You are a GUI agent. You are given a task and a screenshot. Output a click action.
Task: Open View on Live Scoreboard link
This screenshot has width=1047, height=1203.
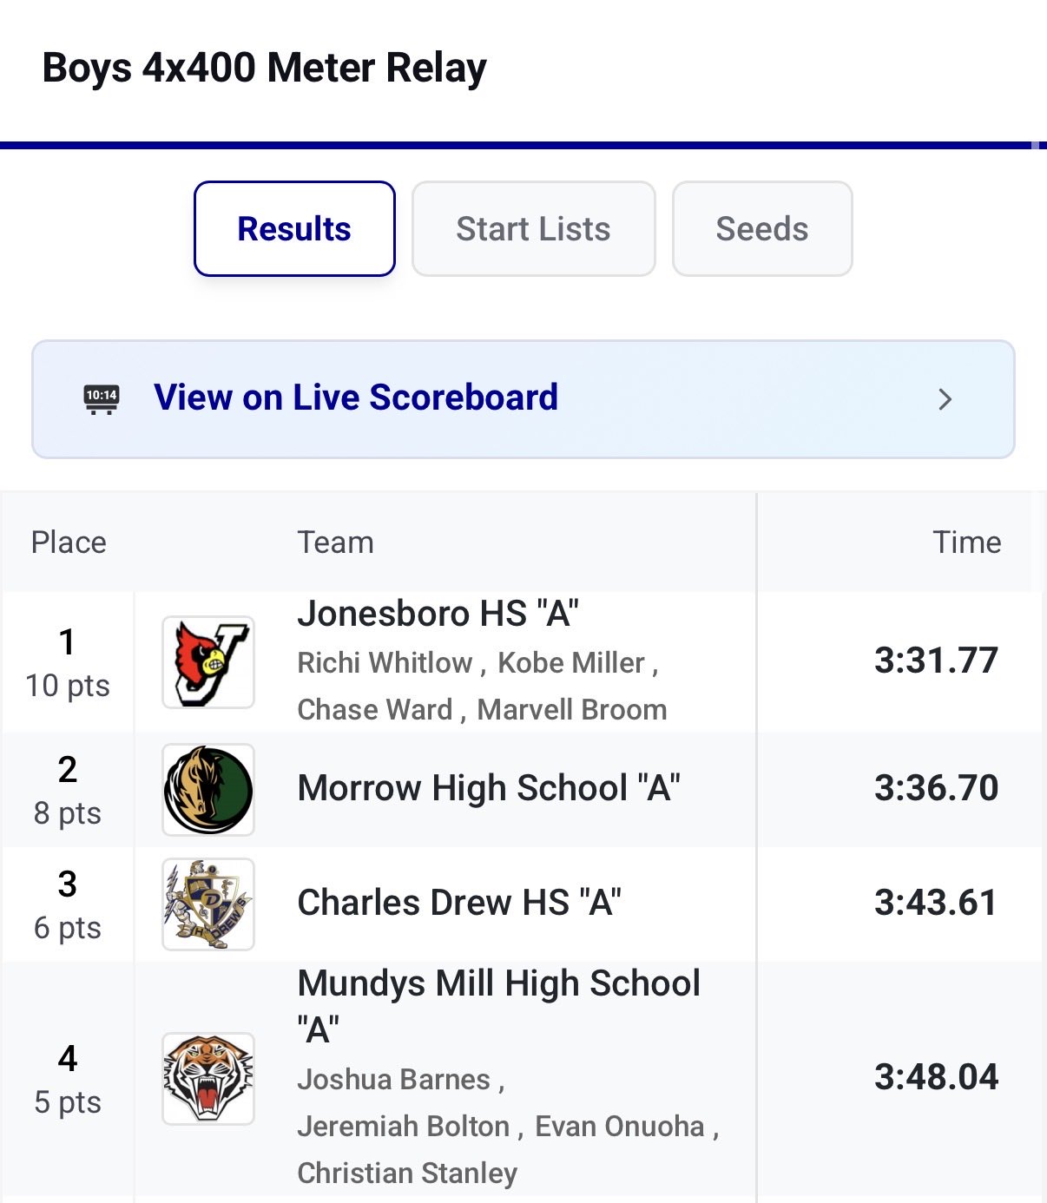[x=356, y=398]
